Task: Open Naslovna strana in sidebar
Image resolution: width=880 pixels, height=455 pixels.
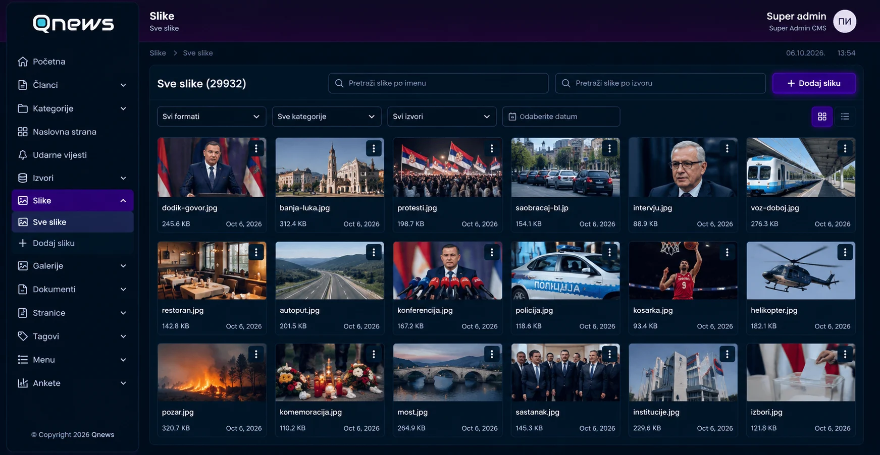Action: pos(73,132)
